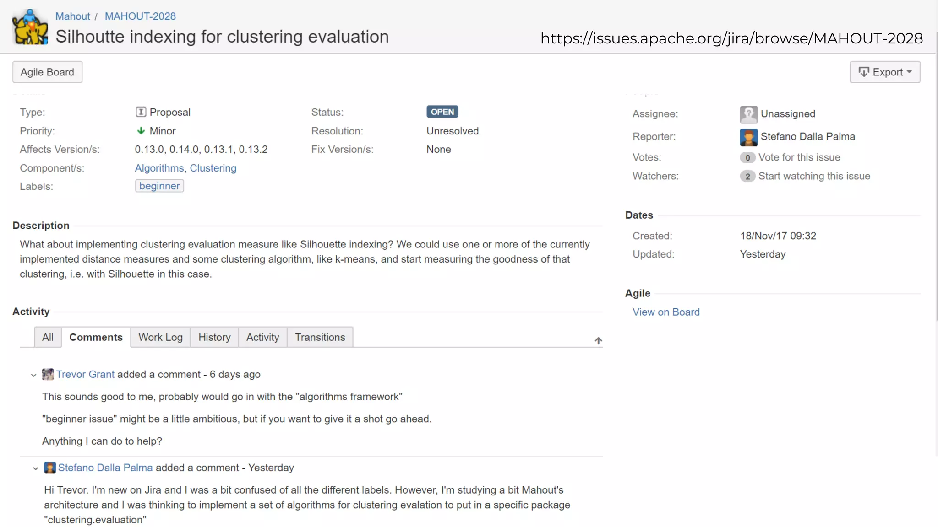This screenshot has height=527, width=938.
Task: Switch to the History tab
Action: coord(214,338)
